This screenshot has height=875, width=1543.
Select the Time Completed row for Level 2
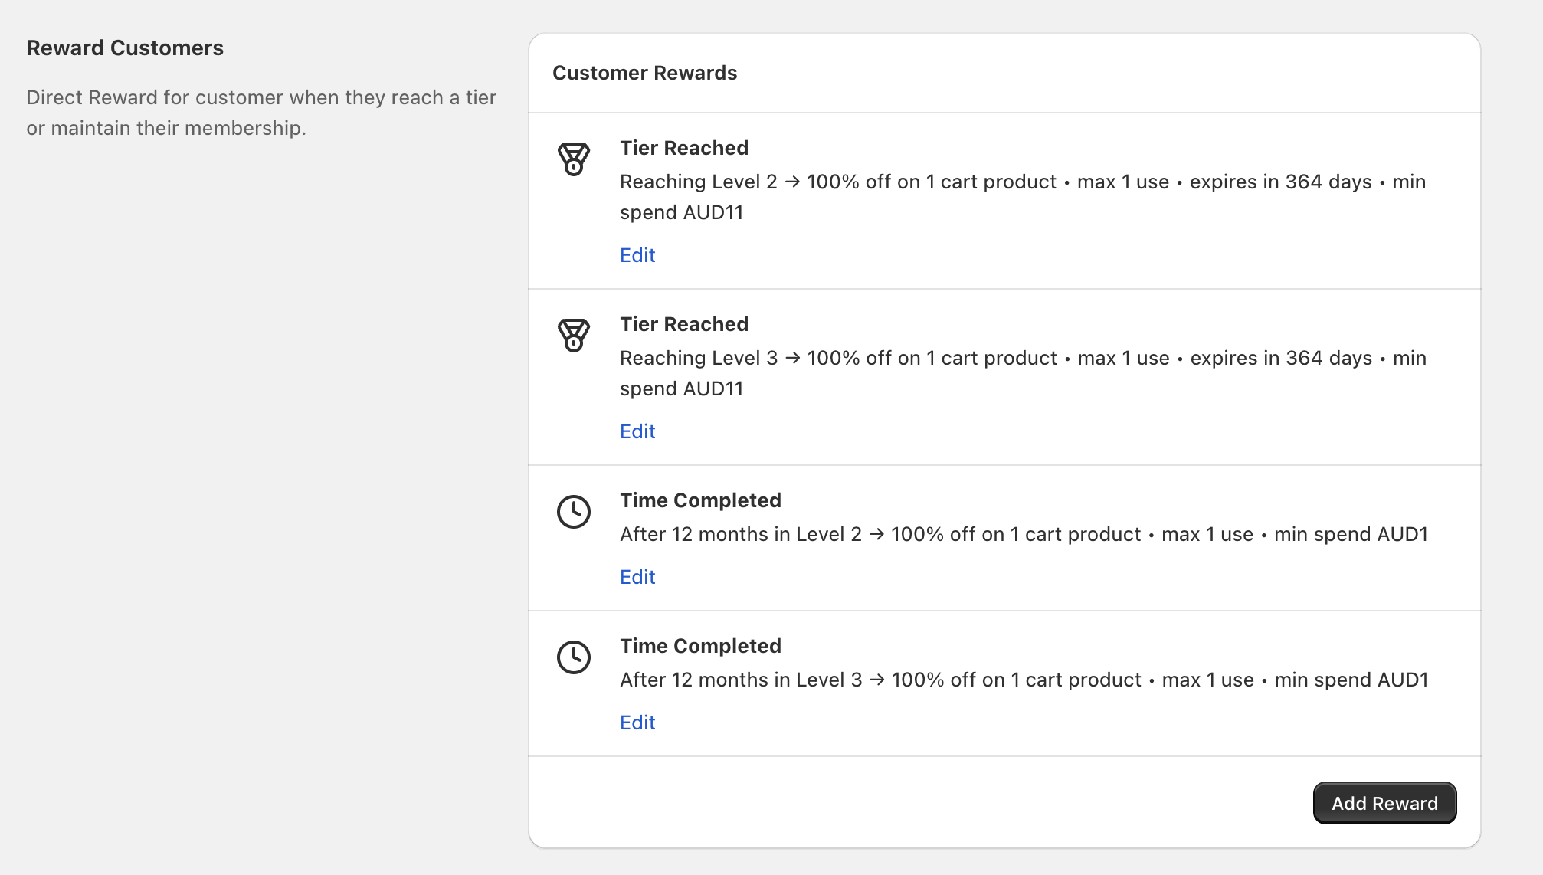[1004, 536]
